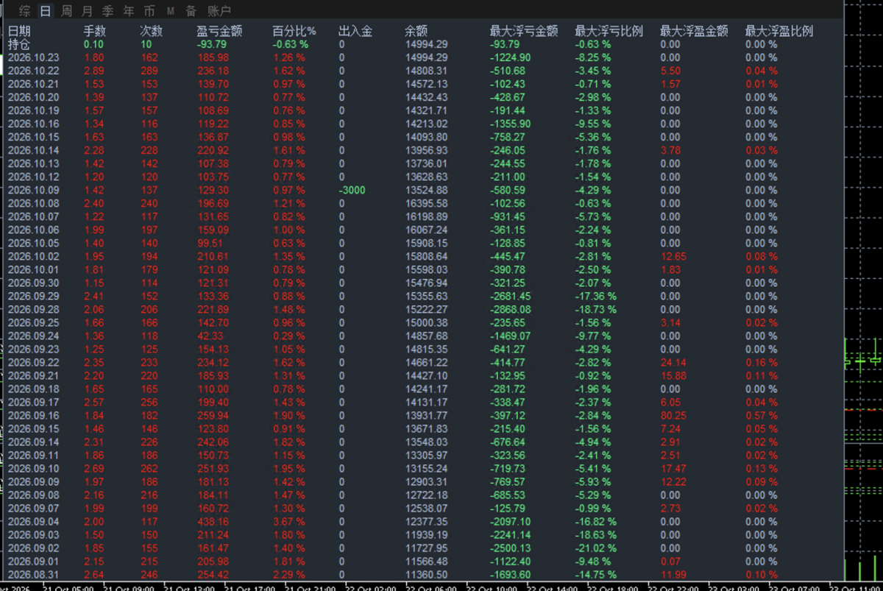Click the 最大浮盈金额 column header
Screen dimensions: 883x591
click(694, 31)
